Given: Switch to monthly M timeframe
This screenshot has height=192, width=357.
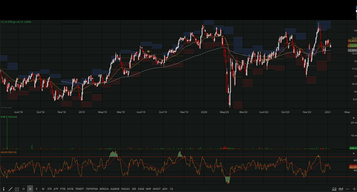Looking at the screenshot, I should coord(43,189).
